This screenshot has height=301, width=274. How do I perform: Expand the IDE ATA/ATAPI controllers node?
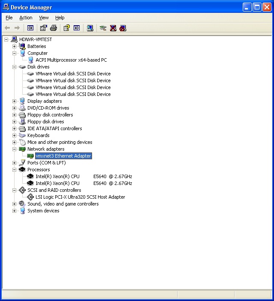[14, 128]
